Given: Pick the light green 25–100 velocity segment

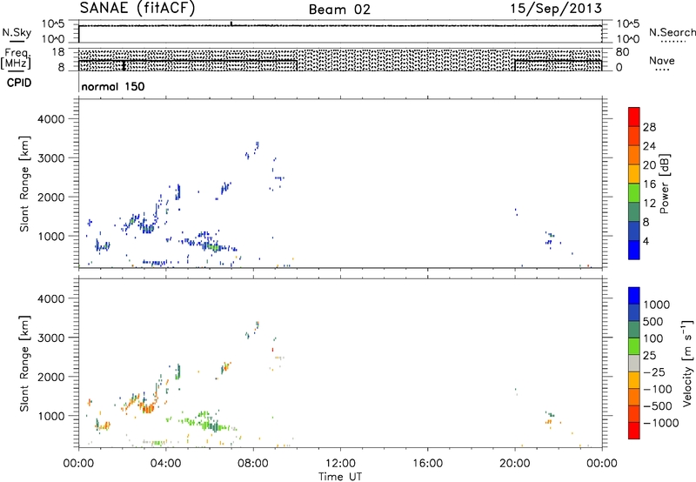Looking at the screenshot, I should click(x=634, y=346).
